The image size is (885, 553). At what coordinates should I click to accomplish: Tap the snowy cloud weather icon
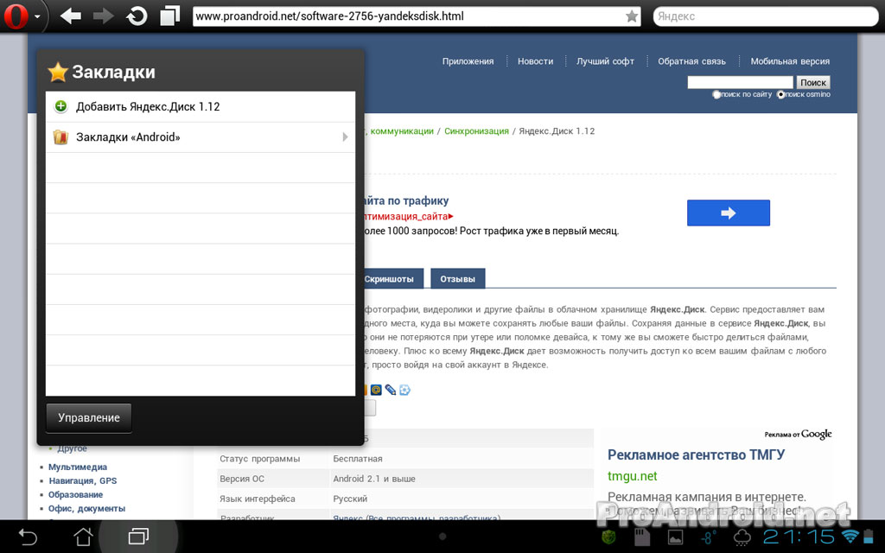pyautogui.click(x=742, y=537)
